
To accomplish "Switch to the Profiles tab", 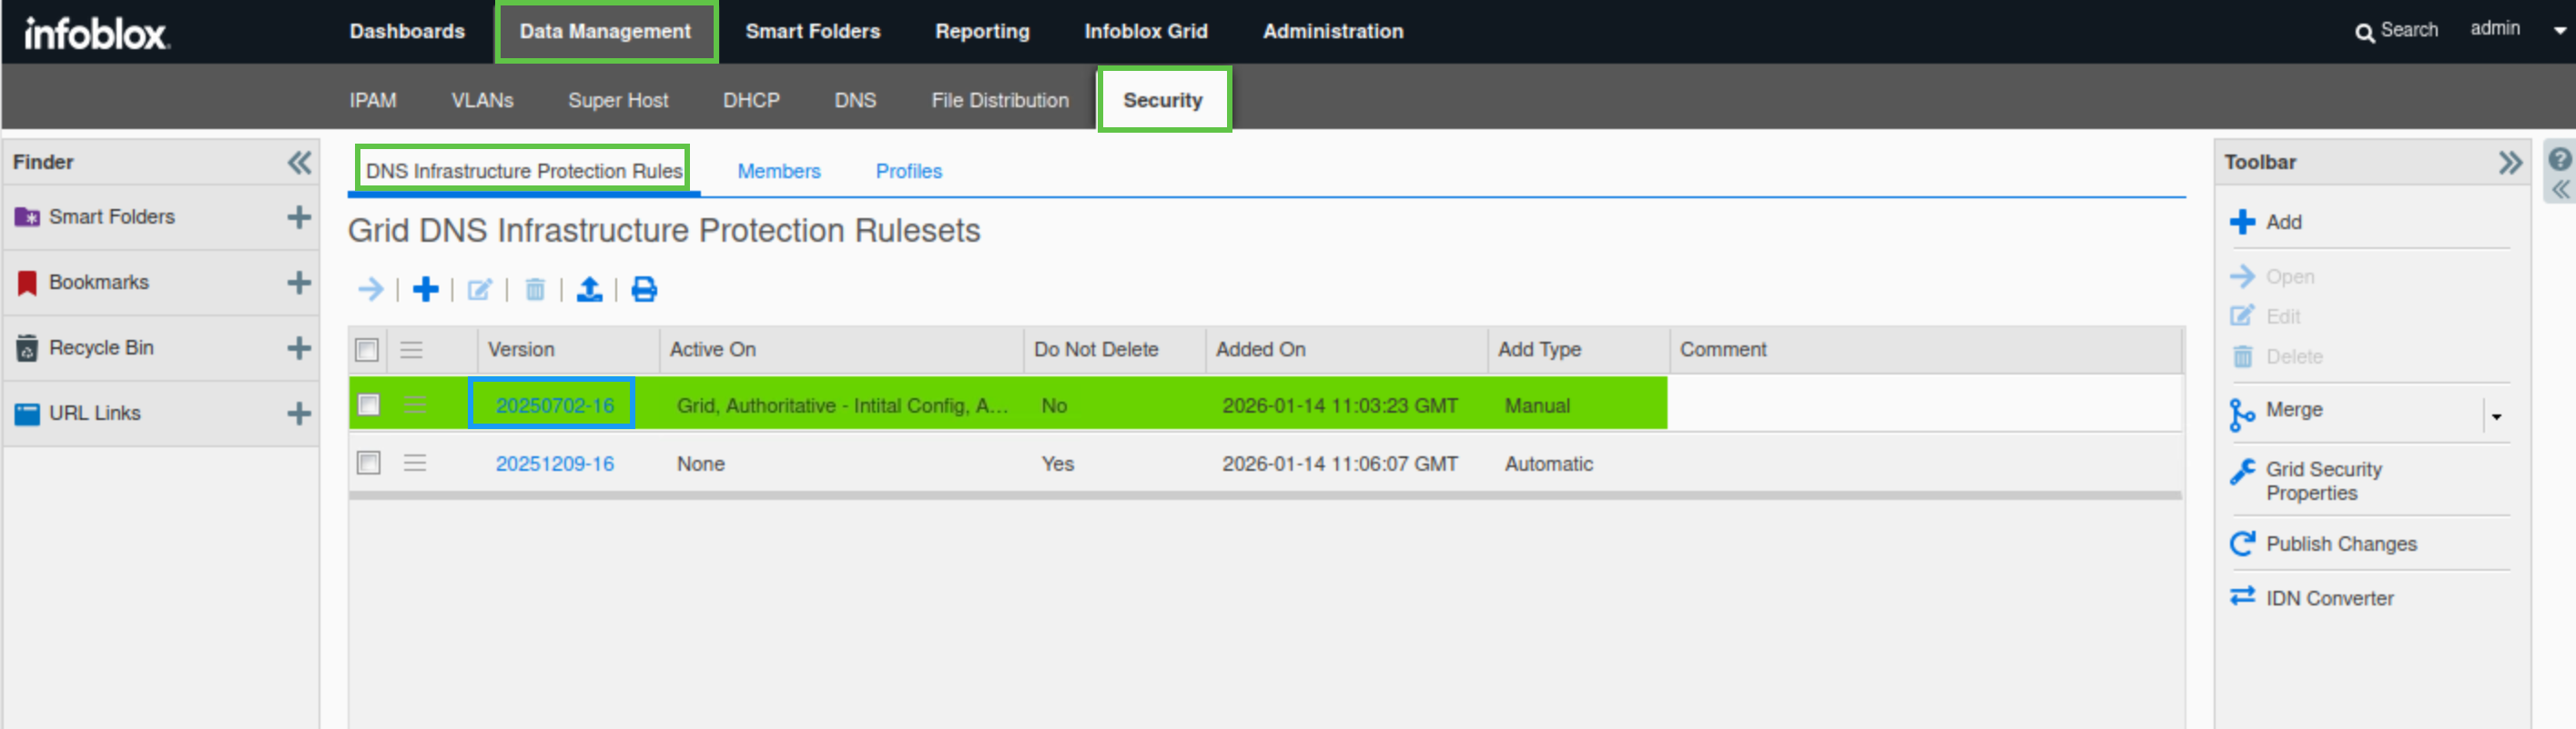I will coord(909,171).
